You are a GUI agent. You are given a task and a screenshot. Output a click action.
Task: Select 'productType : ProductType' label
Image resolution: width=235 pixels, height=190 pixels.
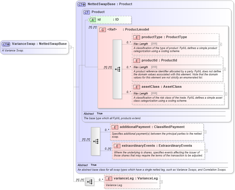tap(164, 37)
